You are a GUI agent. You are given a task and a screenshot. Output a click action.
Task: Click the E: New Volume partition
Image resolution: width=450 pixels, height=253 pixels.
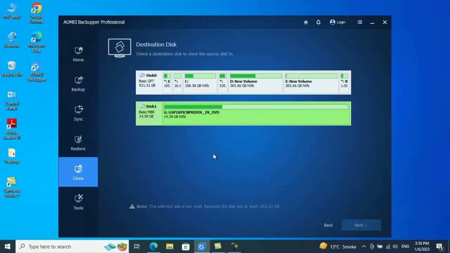click(311, 83)
